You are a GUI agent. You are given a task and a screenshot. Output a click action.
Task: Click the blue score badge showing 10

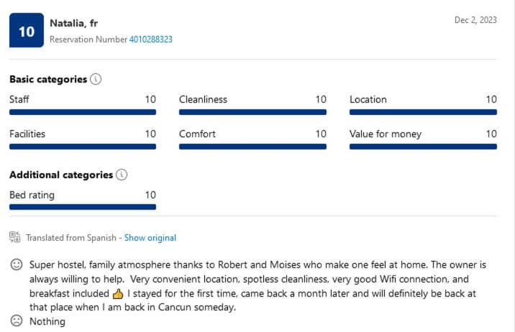(26, 32)
